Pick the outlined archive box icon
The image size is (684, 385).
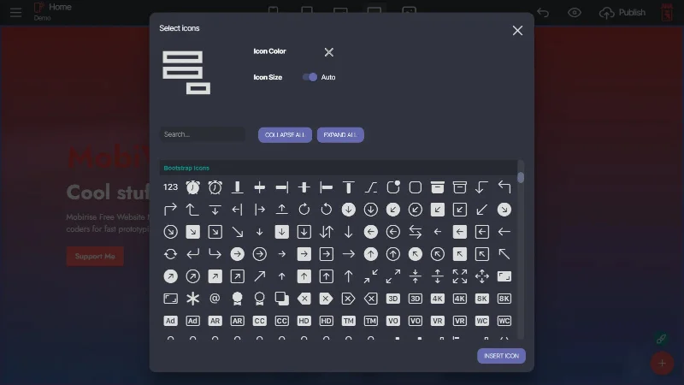460,187
